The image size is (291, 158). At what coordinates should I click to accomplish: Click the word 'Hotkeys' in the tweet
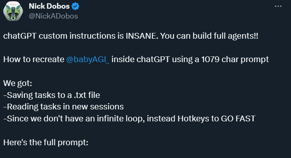coord(193,118)
